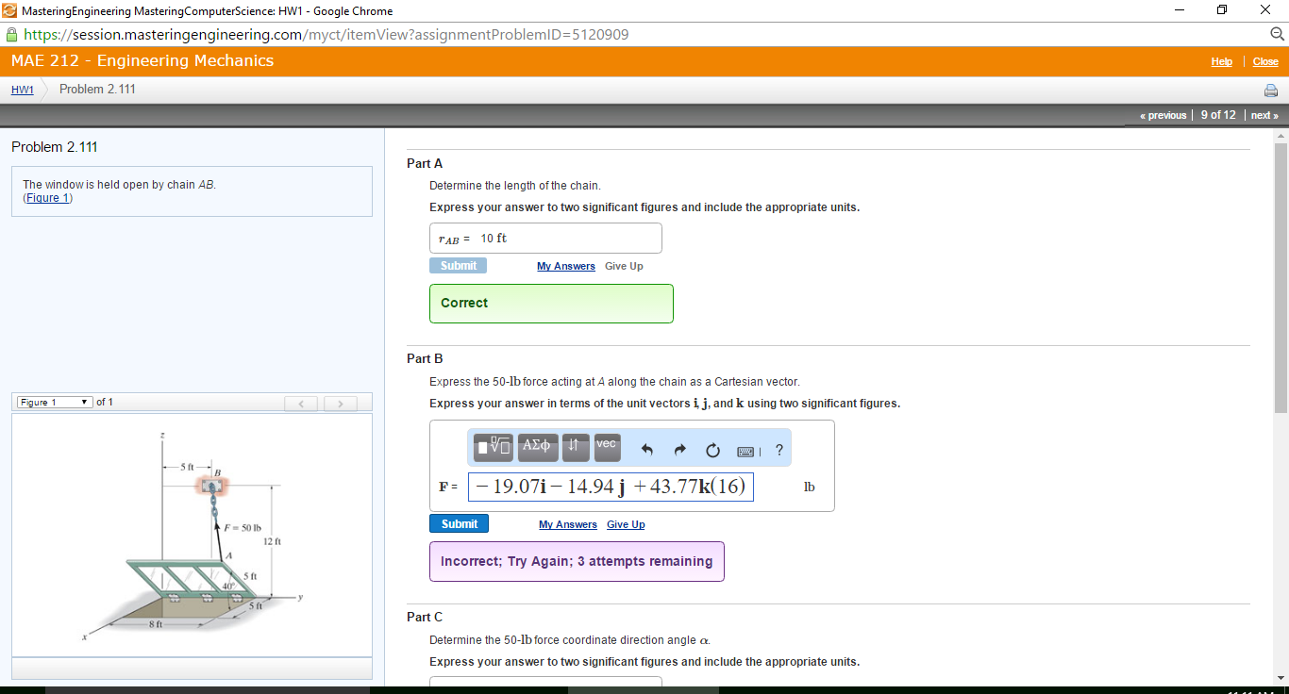The height and width of the screenshot is (694, 1289).
Task: Redo edit in equation editor
Action: [679, 450]
